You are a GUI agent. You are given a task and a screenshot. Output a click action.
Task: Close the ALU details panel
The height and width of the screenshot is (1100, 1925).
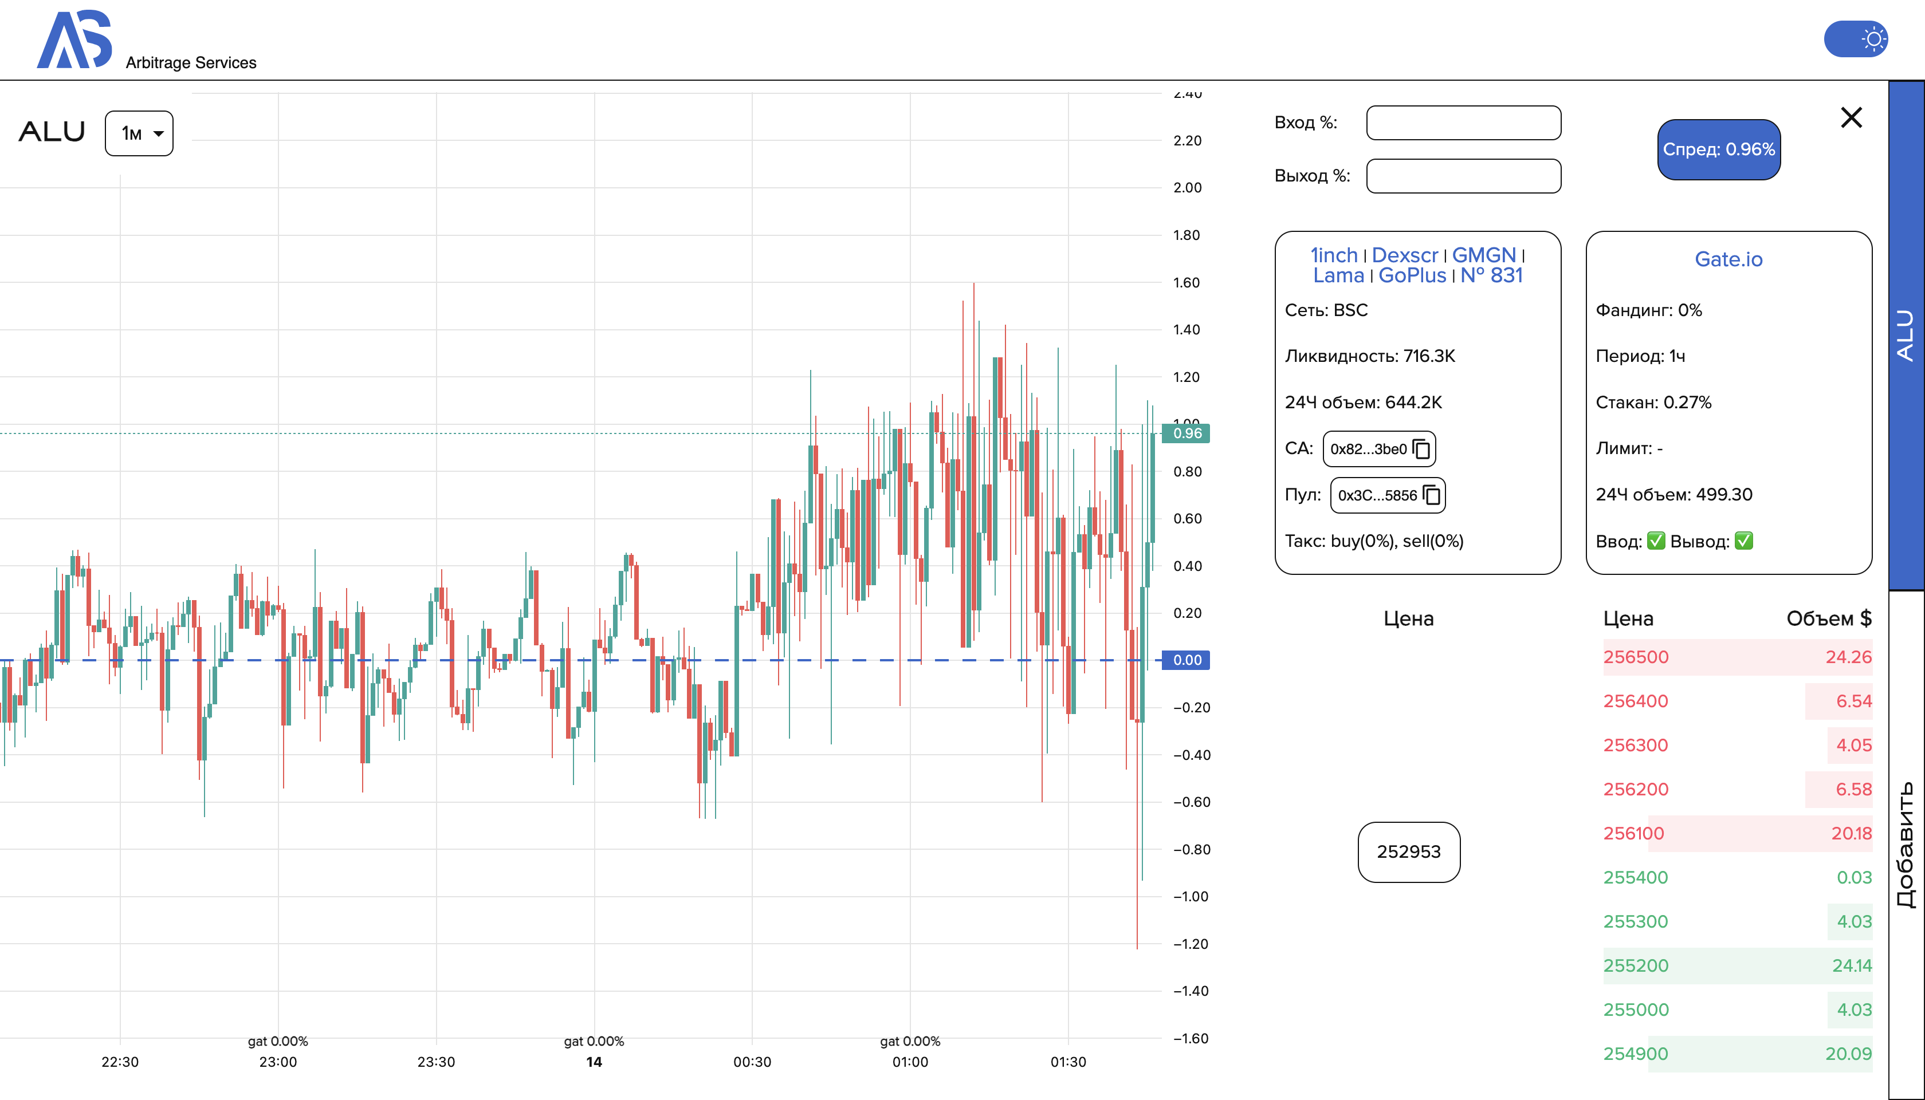click(1851, 117)
